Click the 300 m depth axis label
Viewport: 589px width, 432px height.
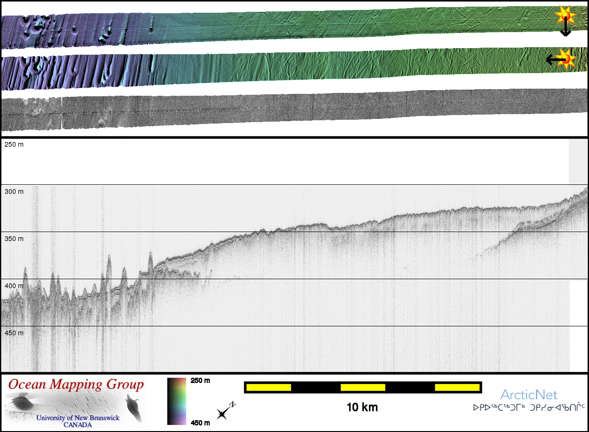(x=14, y=191)
